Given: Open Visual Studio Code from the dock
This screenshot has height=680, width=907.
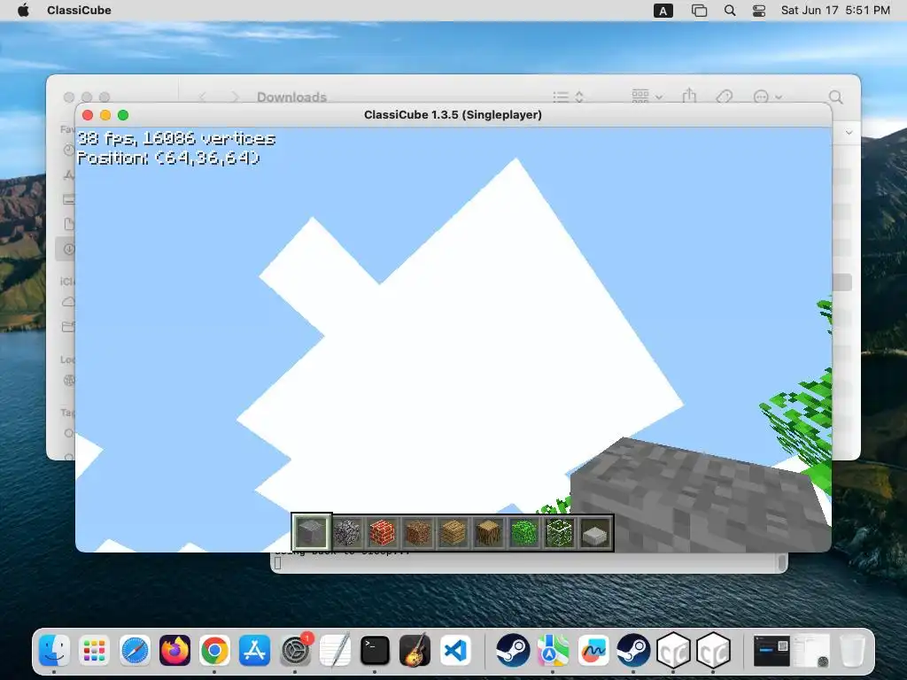Looking at the screenshot, I should click(455, 650).
